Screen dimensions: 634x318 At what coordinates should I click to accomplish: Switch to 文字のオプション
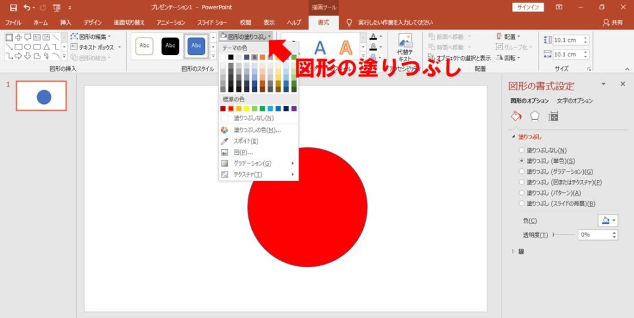click(574, 101)
